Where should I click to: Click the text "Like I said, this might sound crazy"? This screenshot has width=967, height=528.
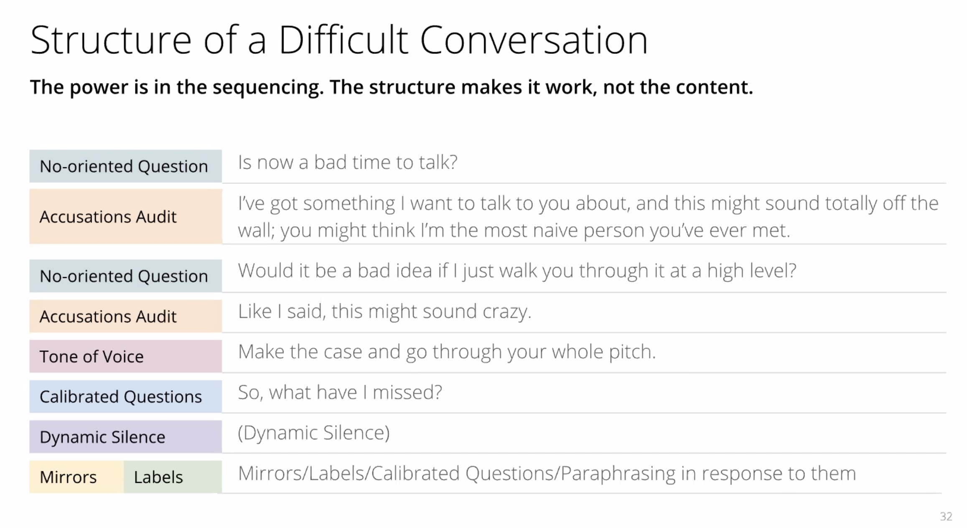point(384,312)
